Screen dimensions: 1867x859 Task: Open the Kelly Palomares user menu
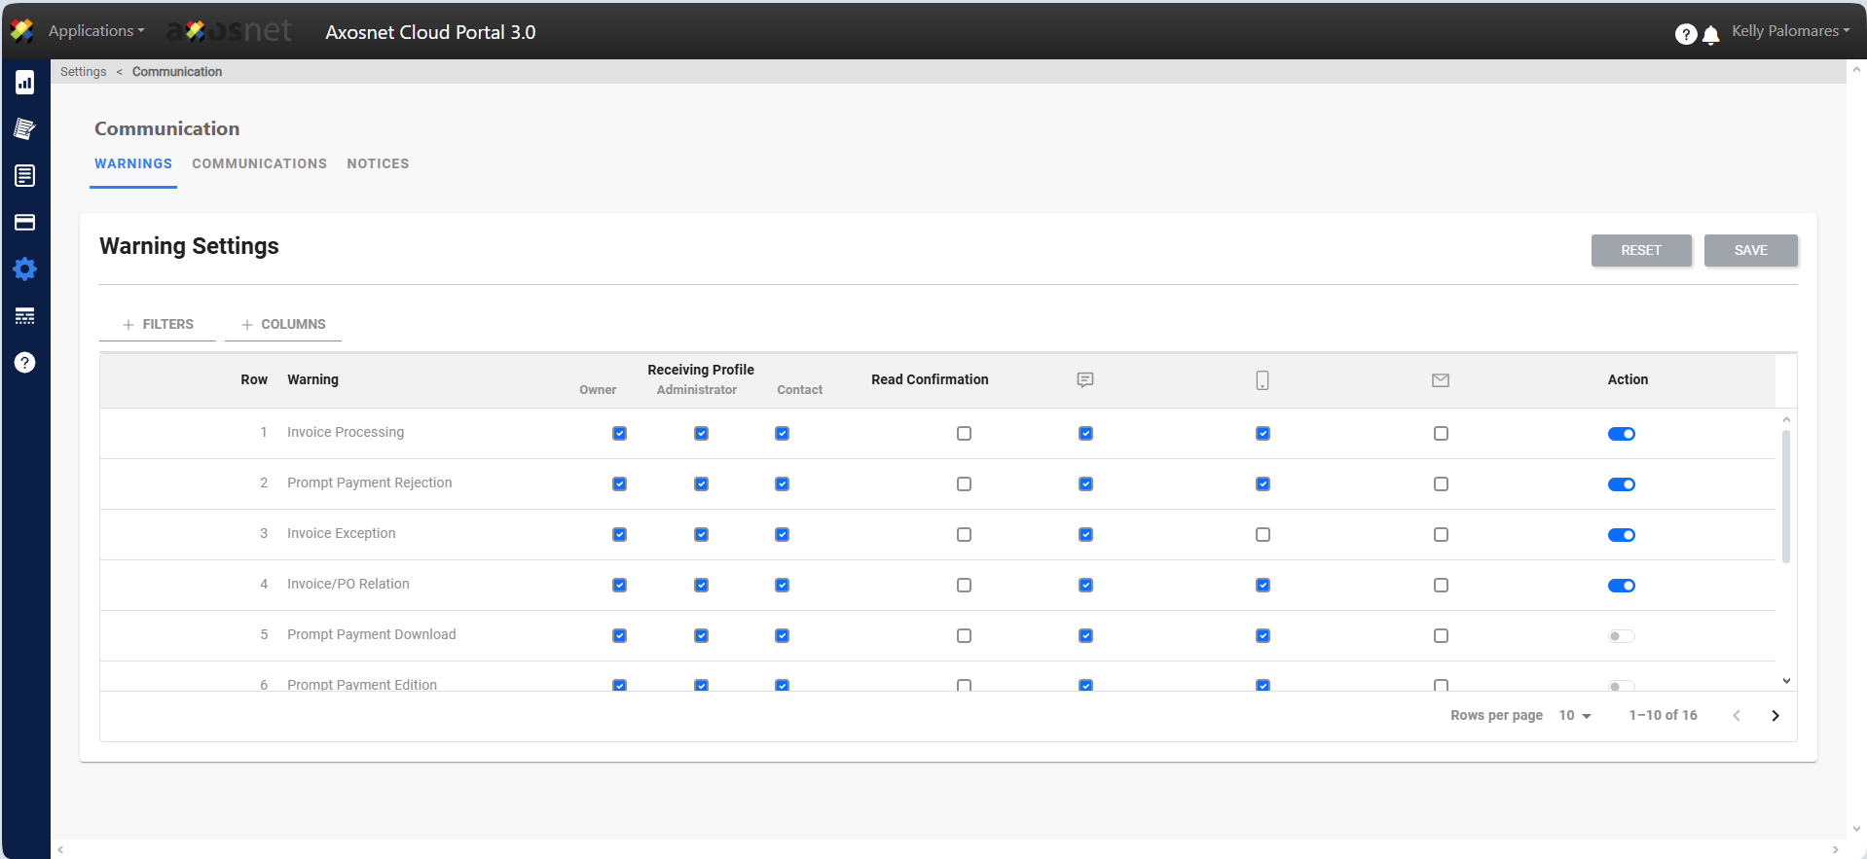click(x=1790, y=31)
